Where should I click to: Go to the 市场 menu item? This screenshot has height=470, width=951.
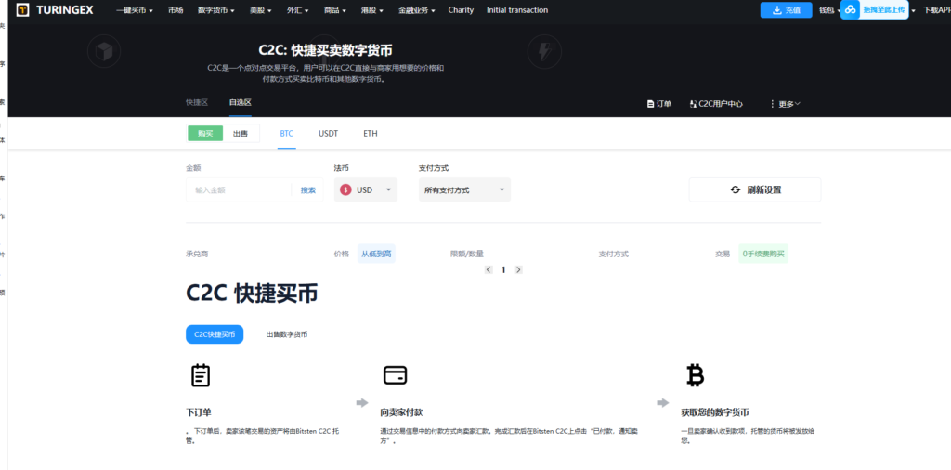(x=176, y=10)
